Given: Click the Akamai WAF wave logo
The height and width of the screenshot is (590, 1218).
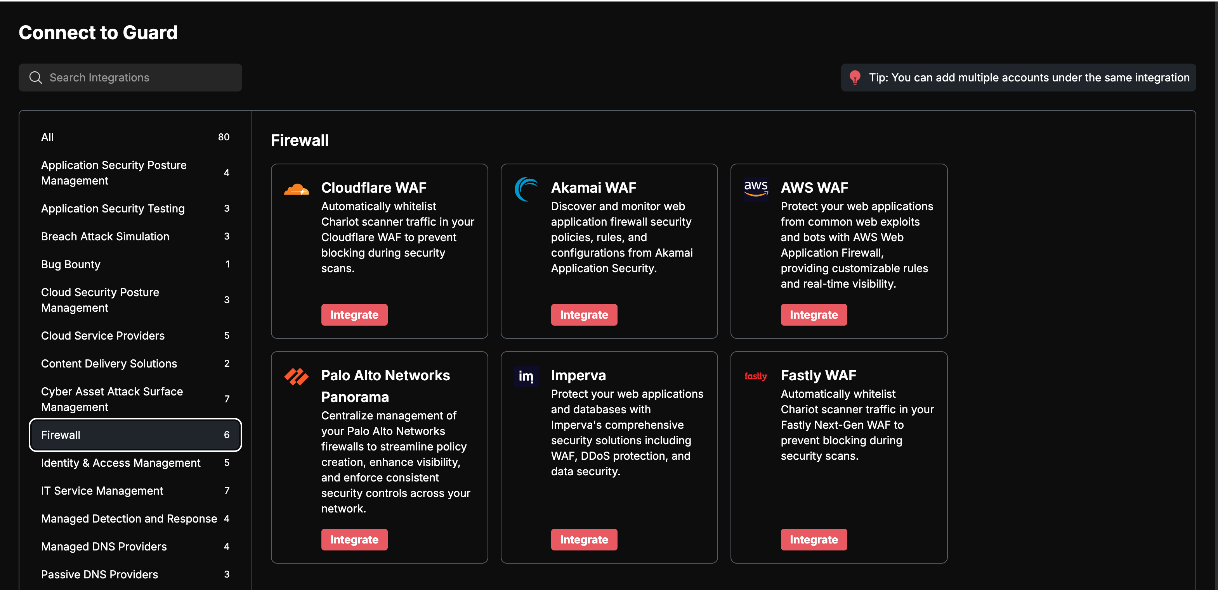Looking at the screenshot, I should [x=526, y=189].
